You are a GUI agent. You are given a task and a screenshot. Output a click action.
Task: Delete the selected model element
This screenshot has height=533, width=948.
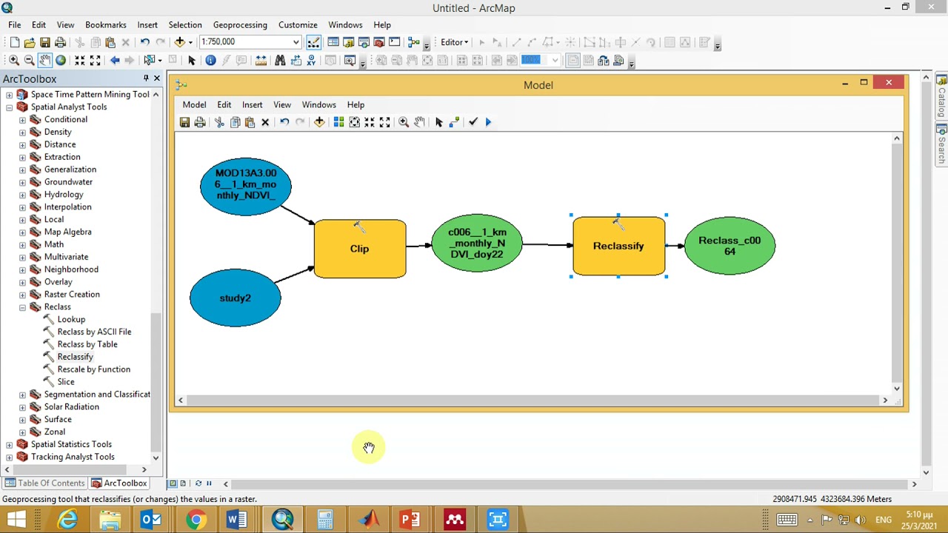pos(265,122)
